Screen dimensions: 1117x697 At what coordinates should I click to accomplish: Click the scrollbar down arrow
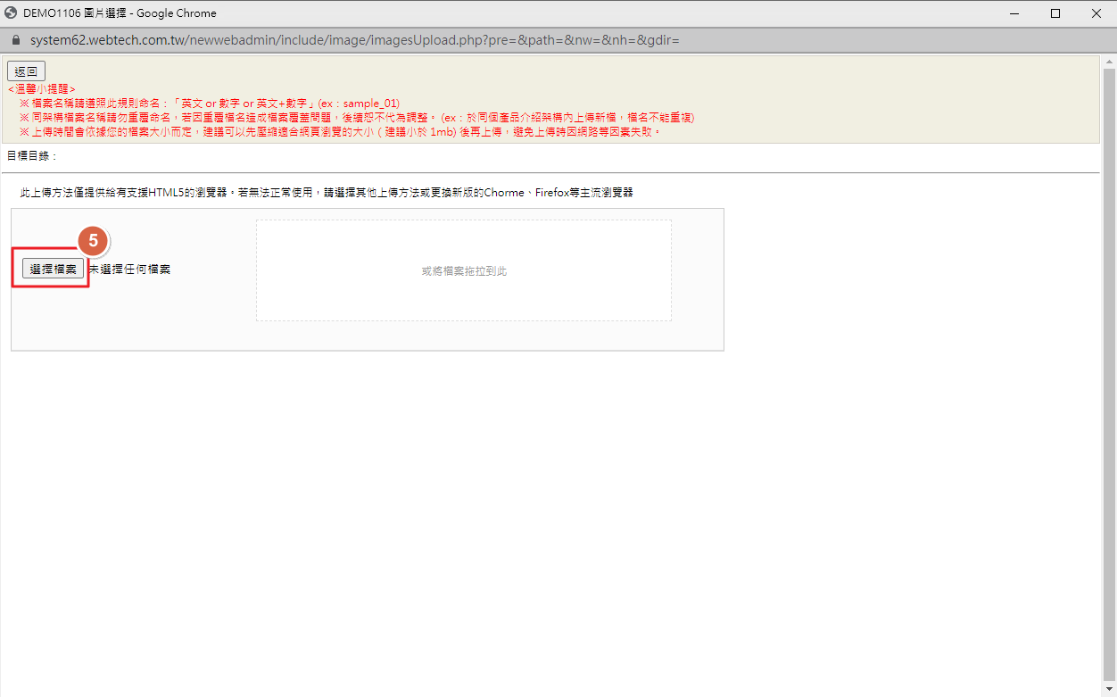tap(1110, 690)
